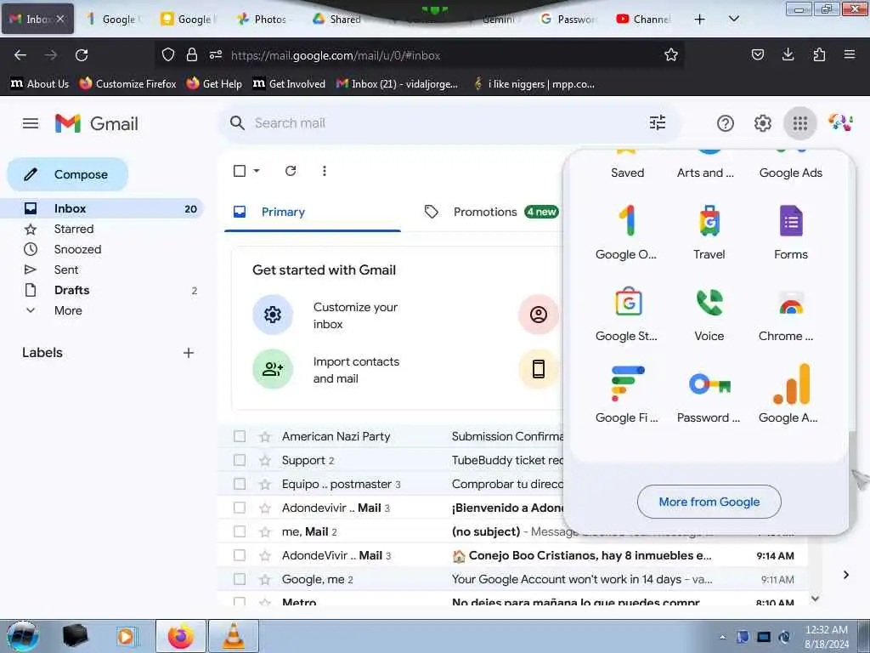
Task: Open Save to Pocket icon
Action: pyautogui.click(x=757, y=54)
